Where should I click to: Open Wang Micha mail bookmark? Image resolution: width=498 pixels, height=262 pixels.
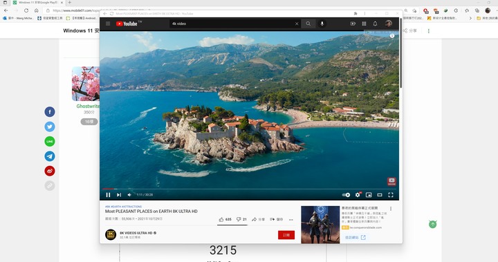click(18, 18)
